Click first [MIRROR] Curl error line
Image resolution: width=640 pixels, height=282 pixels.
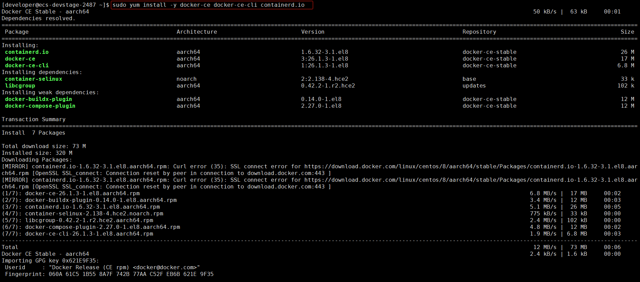click(x=320, y=170)
